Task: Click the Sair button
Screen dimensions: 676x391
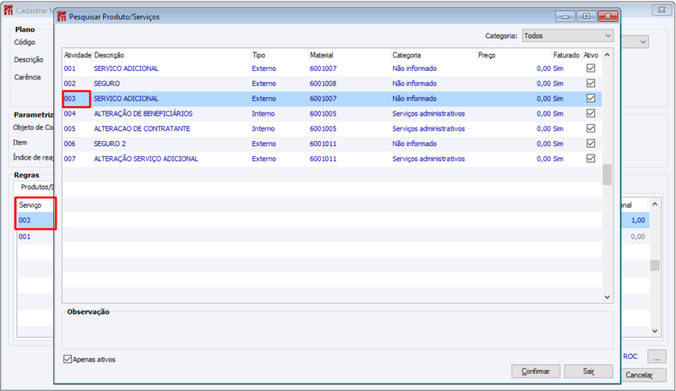Action: [588, 372]
